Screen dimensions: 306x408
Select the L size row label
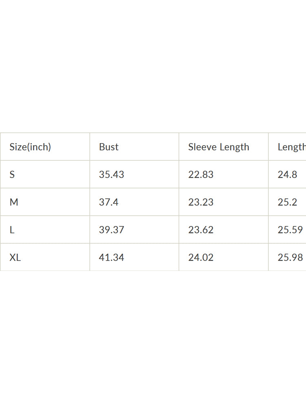click(x=12, y=230)
